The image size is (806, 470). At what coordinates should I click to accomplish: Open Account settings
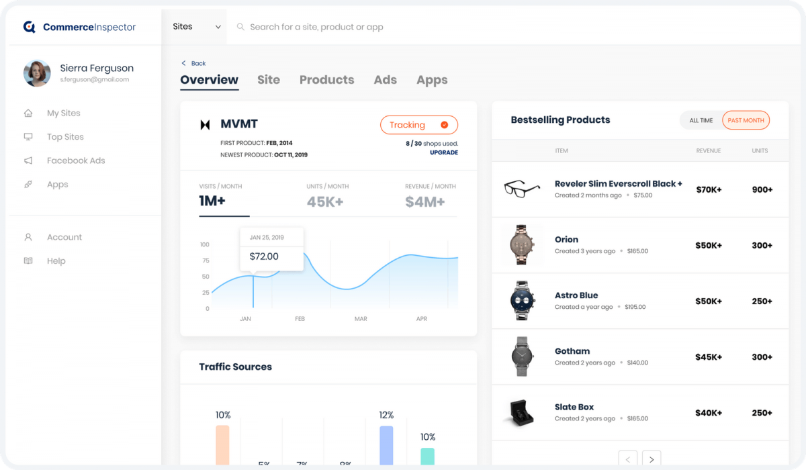pyautogui.click(x=64, y=237)
